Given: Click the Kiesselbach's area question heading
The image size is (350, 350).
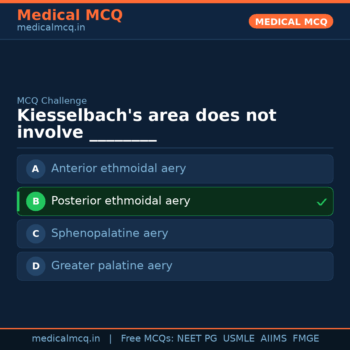Looking at the screenshot, I should (x=146, y=116).
